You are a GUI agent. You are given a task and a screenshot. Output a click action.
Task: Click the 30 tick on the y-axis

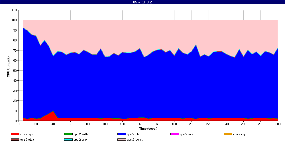[15, 91]
